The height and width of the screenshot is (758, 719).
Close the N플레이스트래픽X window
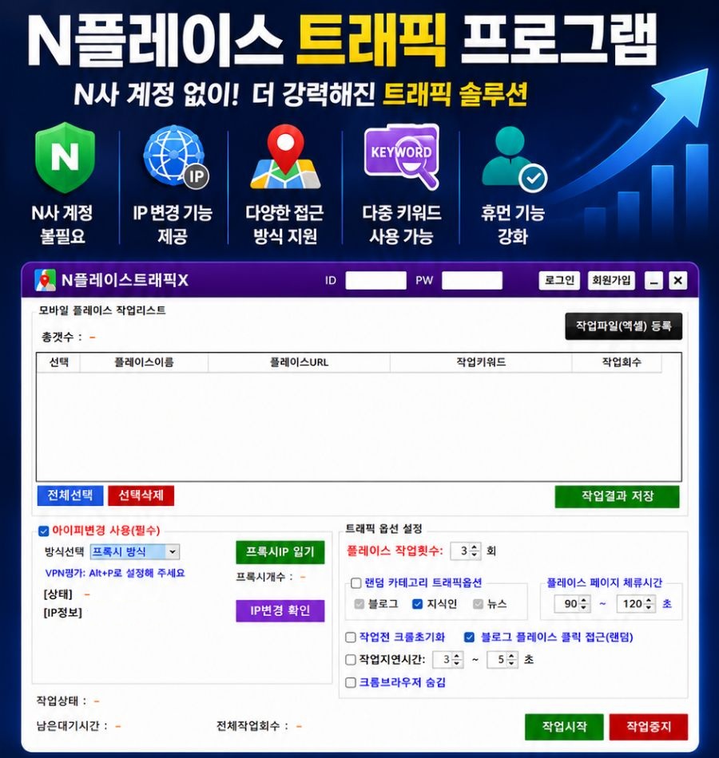pyautogui.click(x=677, y=280)
